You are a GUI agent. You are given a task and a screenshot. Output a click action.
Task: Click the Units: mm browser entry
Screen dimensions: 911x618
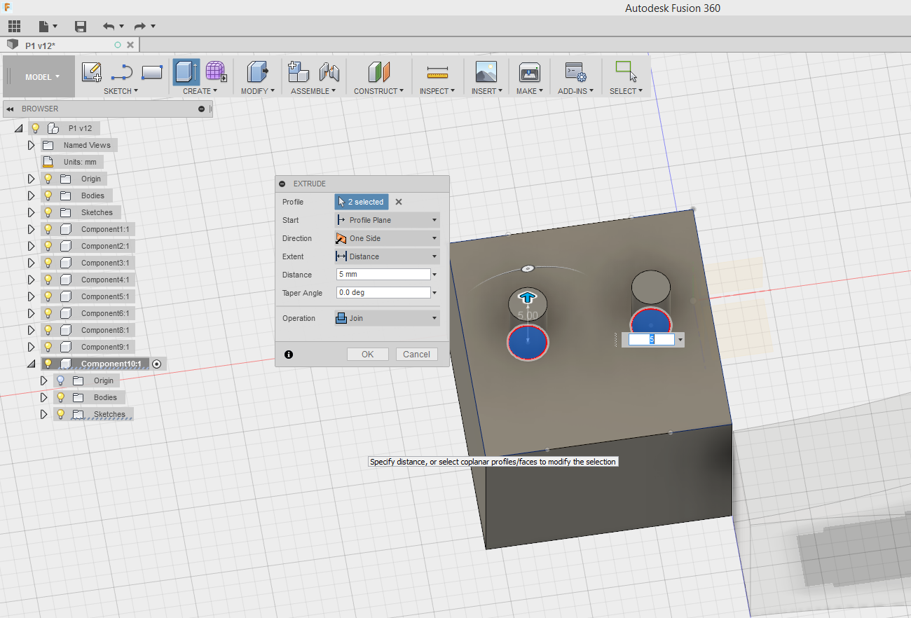80,162
